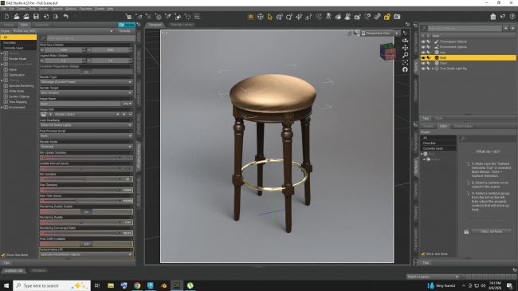Toggle visibility eye of the Stool node
This screenshot has height=291, width=518.
423,63
